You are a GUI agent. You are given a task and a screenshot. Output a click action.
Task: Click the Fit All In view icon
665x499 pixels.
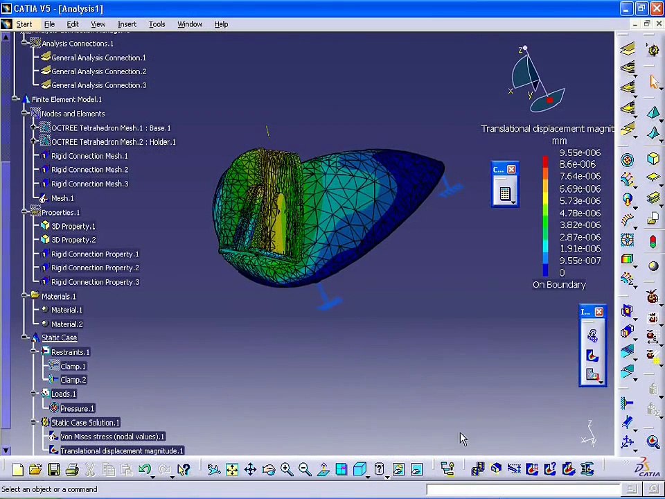click(x=232, y=470)
